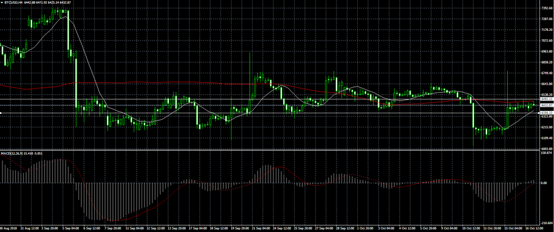The width and height of the screenshot is (554, 232).
Task: Click the 6003.80 label on price scale
Action: pos(547,148)
